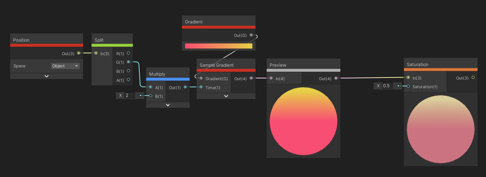
Task: Click the Split node A(1) output port
Action: pyautogui.click(x=128, y=80)
